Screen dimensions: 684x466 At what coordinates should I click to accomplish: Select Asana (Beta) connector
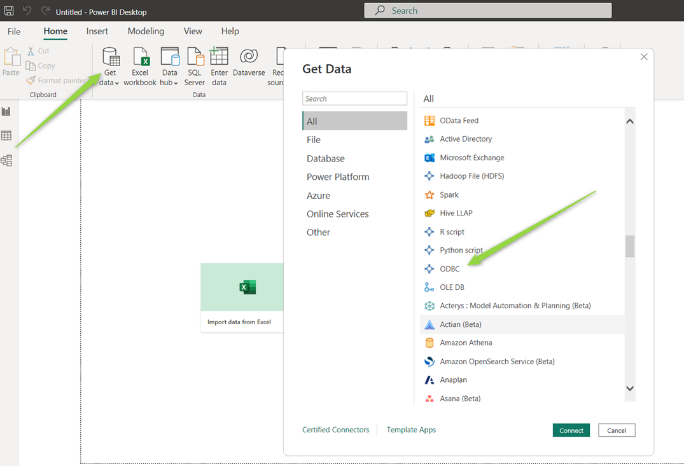[522, 399]
